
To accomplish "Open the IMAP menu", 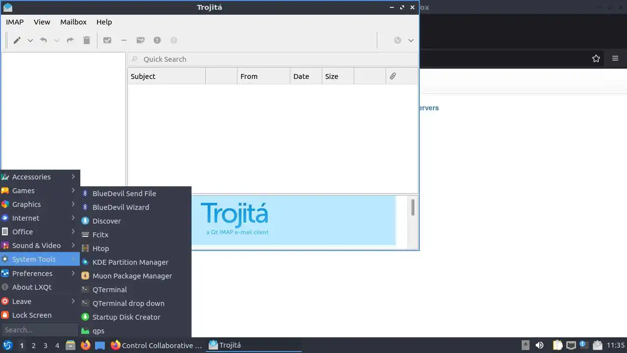I will pos(15,22).
